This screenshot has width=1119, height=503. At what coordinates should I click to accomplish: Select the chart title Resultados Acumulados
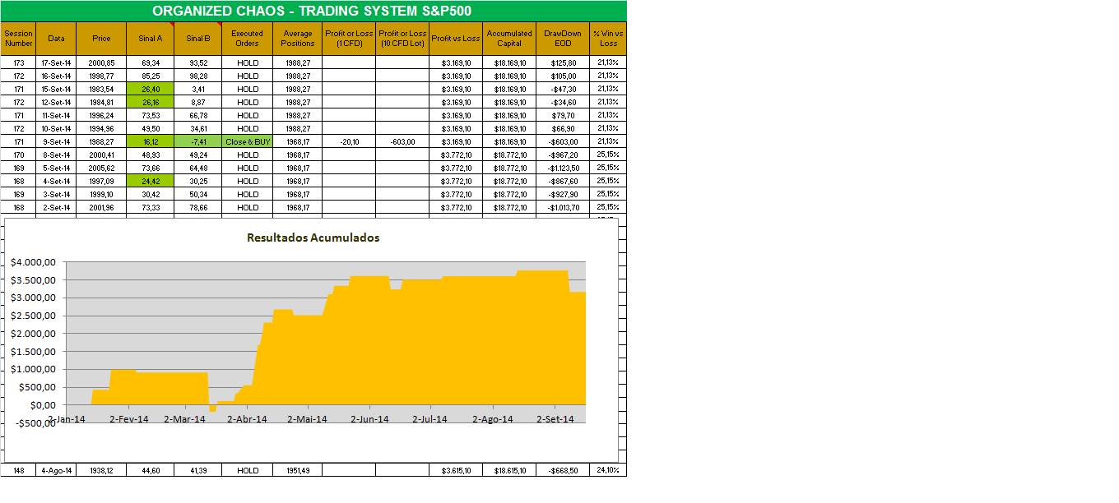tap(313, 238)
